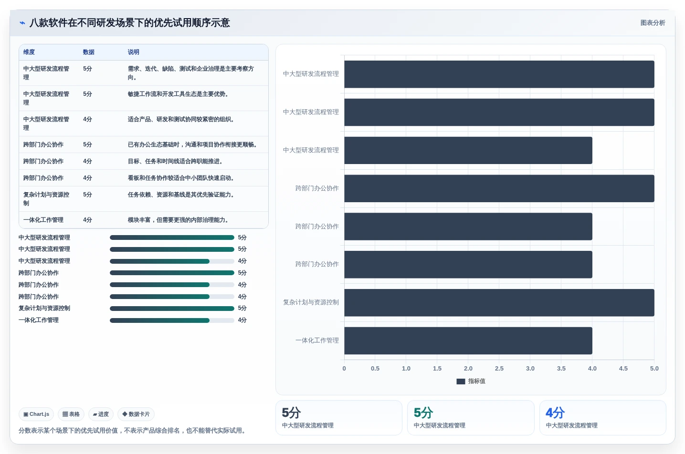Click the 一体化工作管理 bar in the chart

pos(468,340)
